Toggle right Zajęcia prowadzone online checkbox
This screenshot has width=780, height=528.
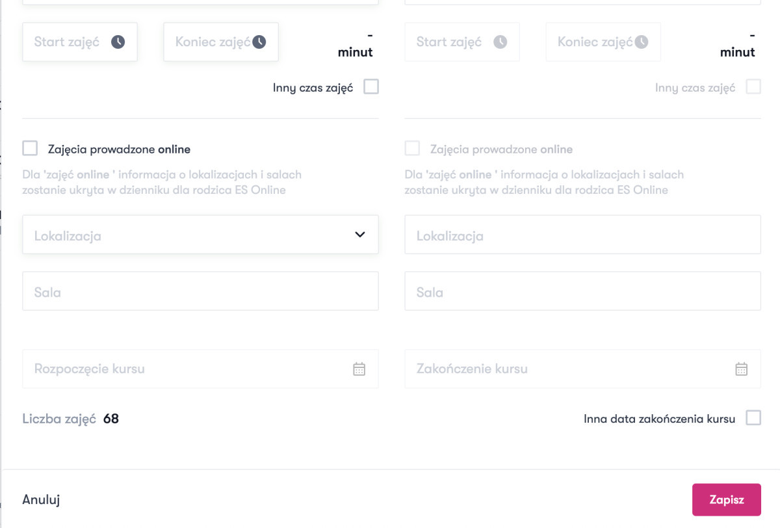(x=412, y=149)
